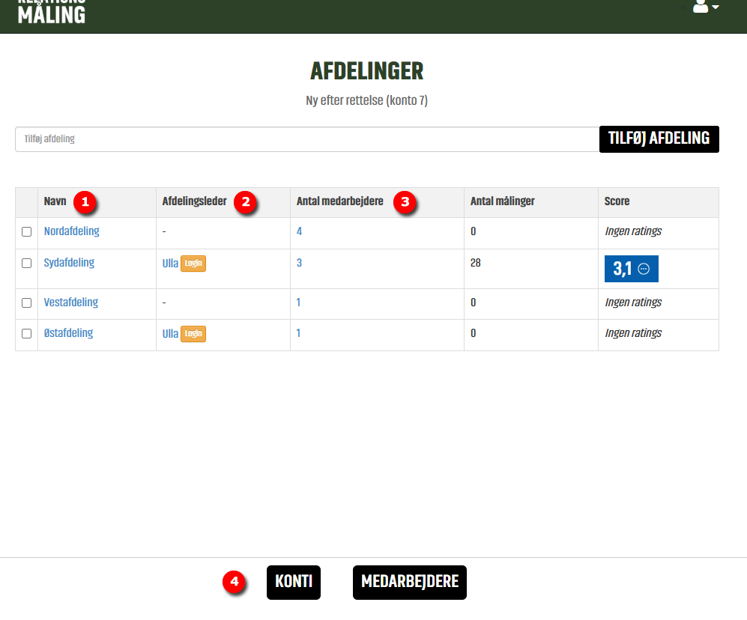747x620 pixels.
Task: Click the red marker number 3
Action: 405,201
